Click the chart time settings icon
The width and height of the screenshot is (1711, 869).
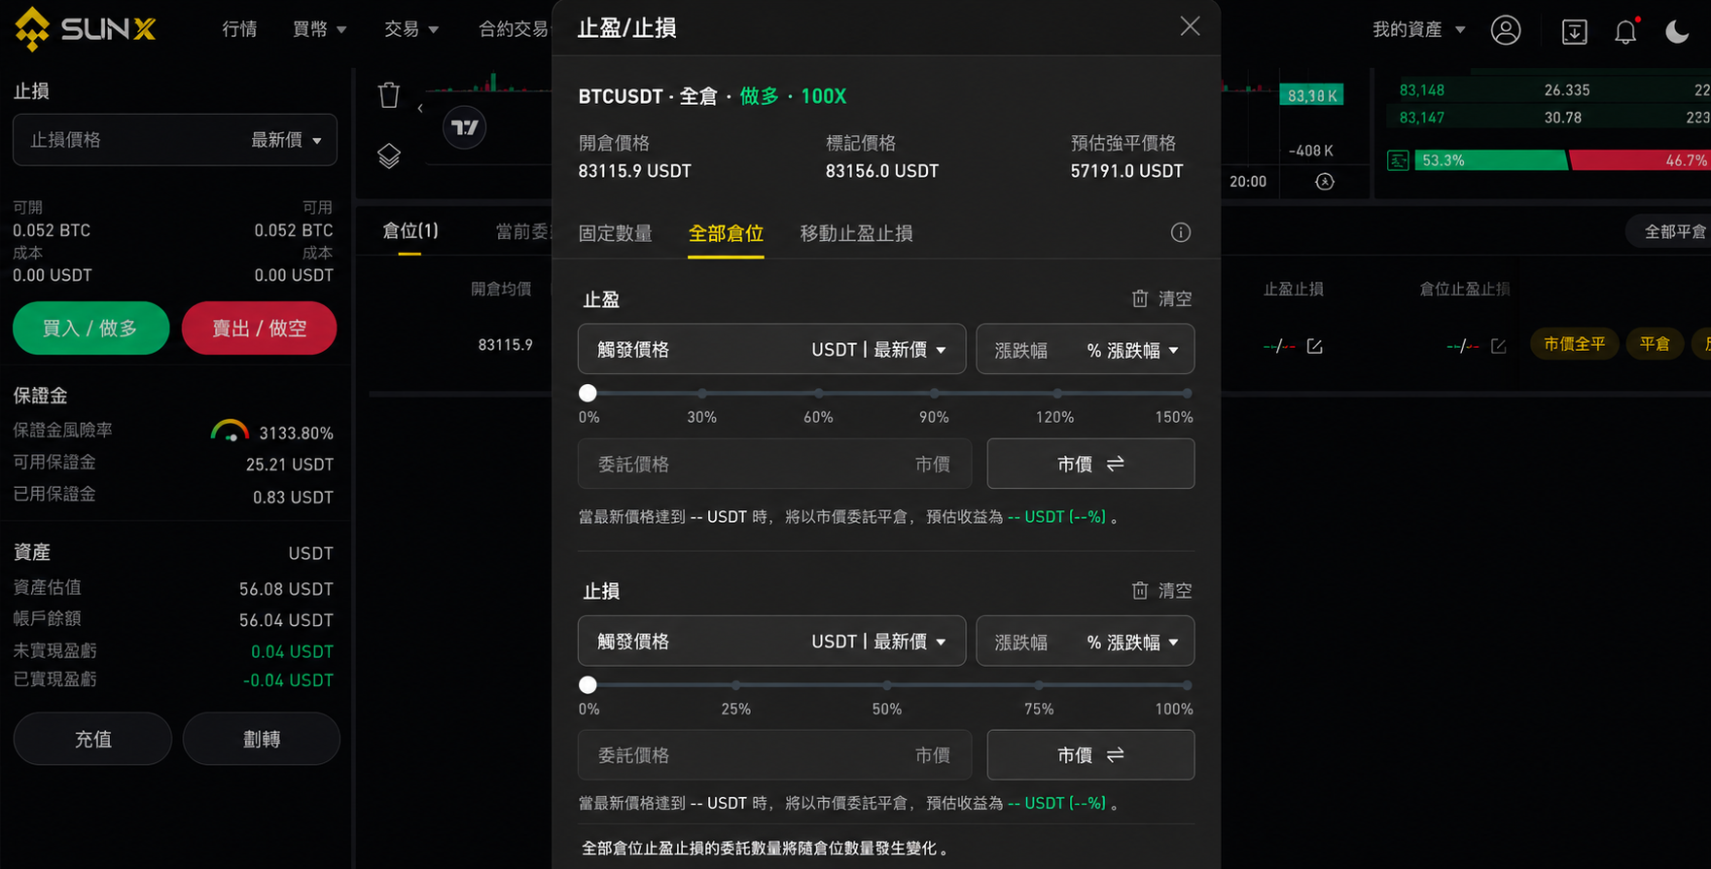coord(1325,182)
